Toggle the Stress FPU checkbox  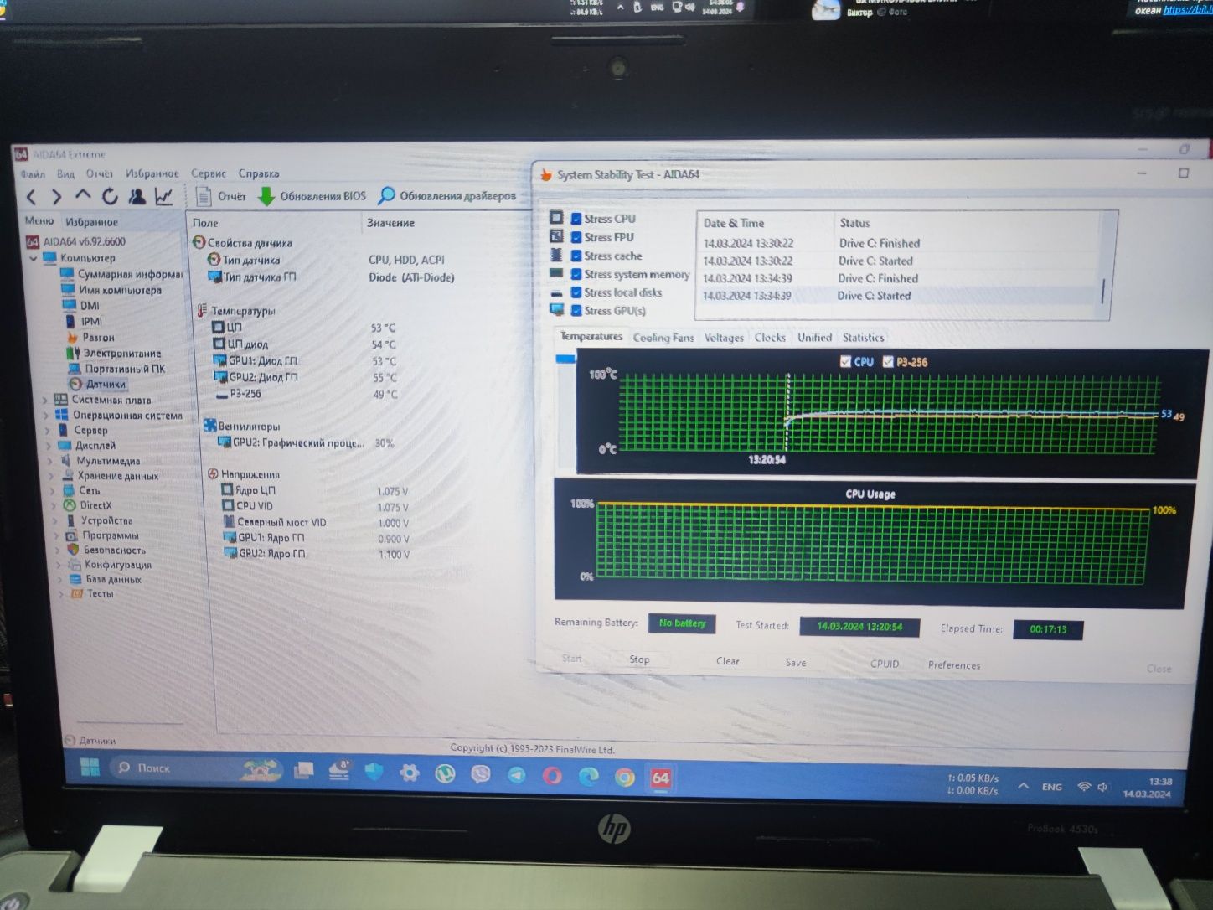576,238
